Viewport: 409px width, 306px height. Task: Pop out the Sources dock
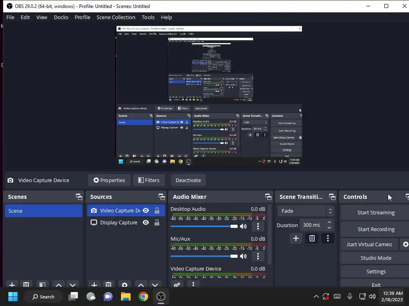tap(161, 197)
